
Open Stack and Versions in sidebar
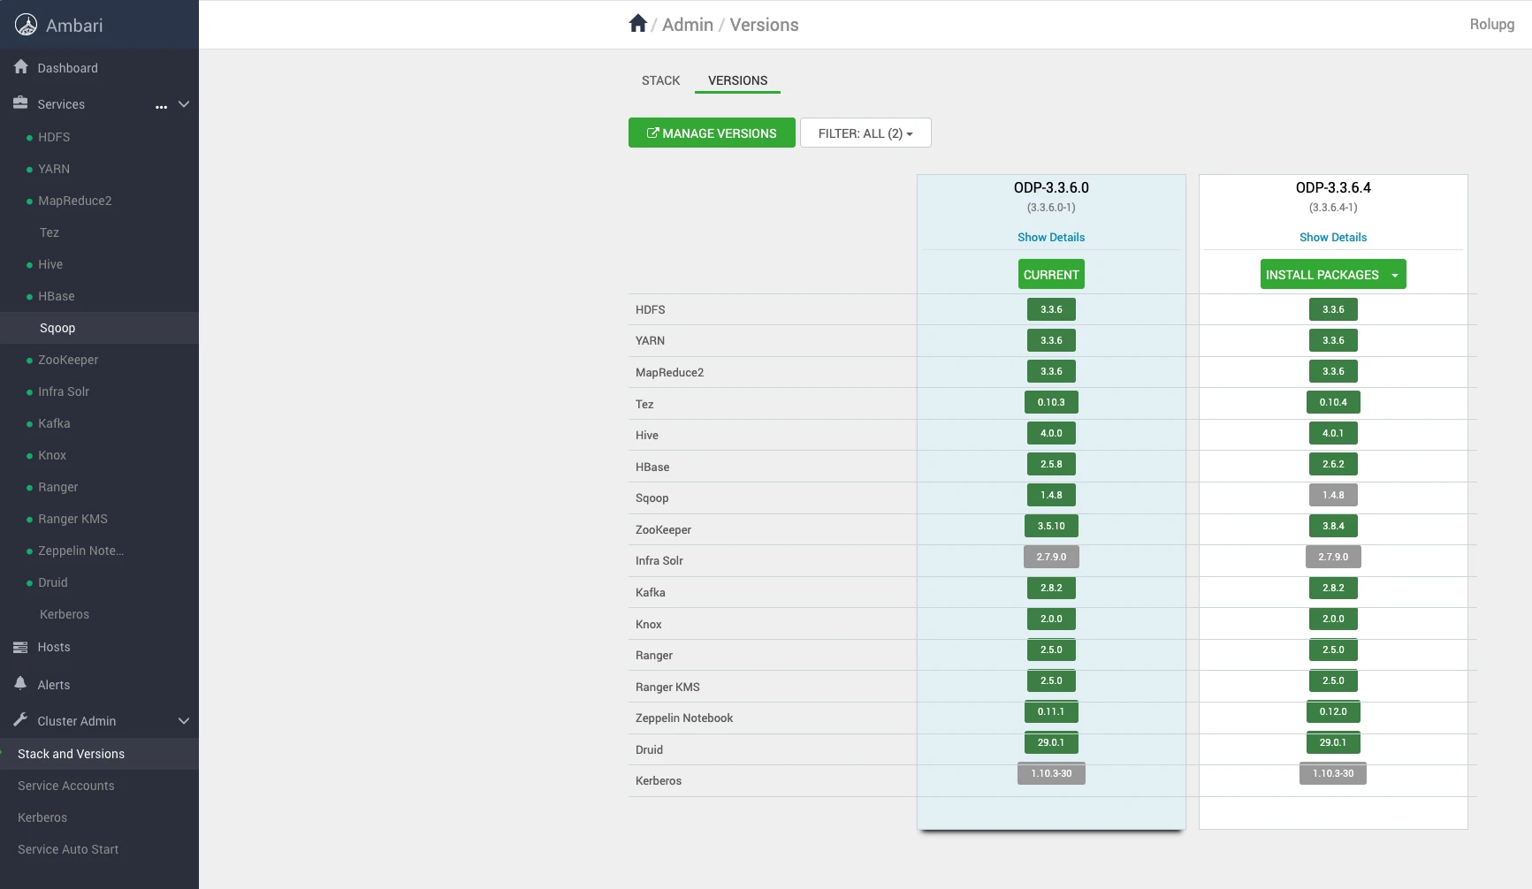[99, 754]
